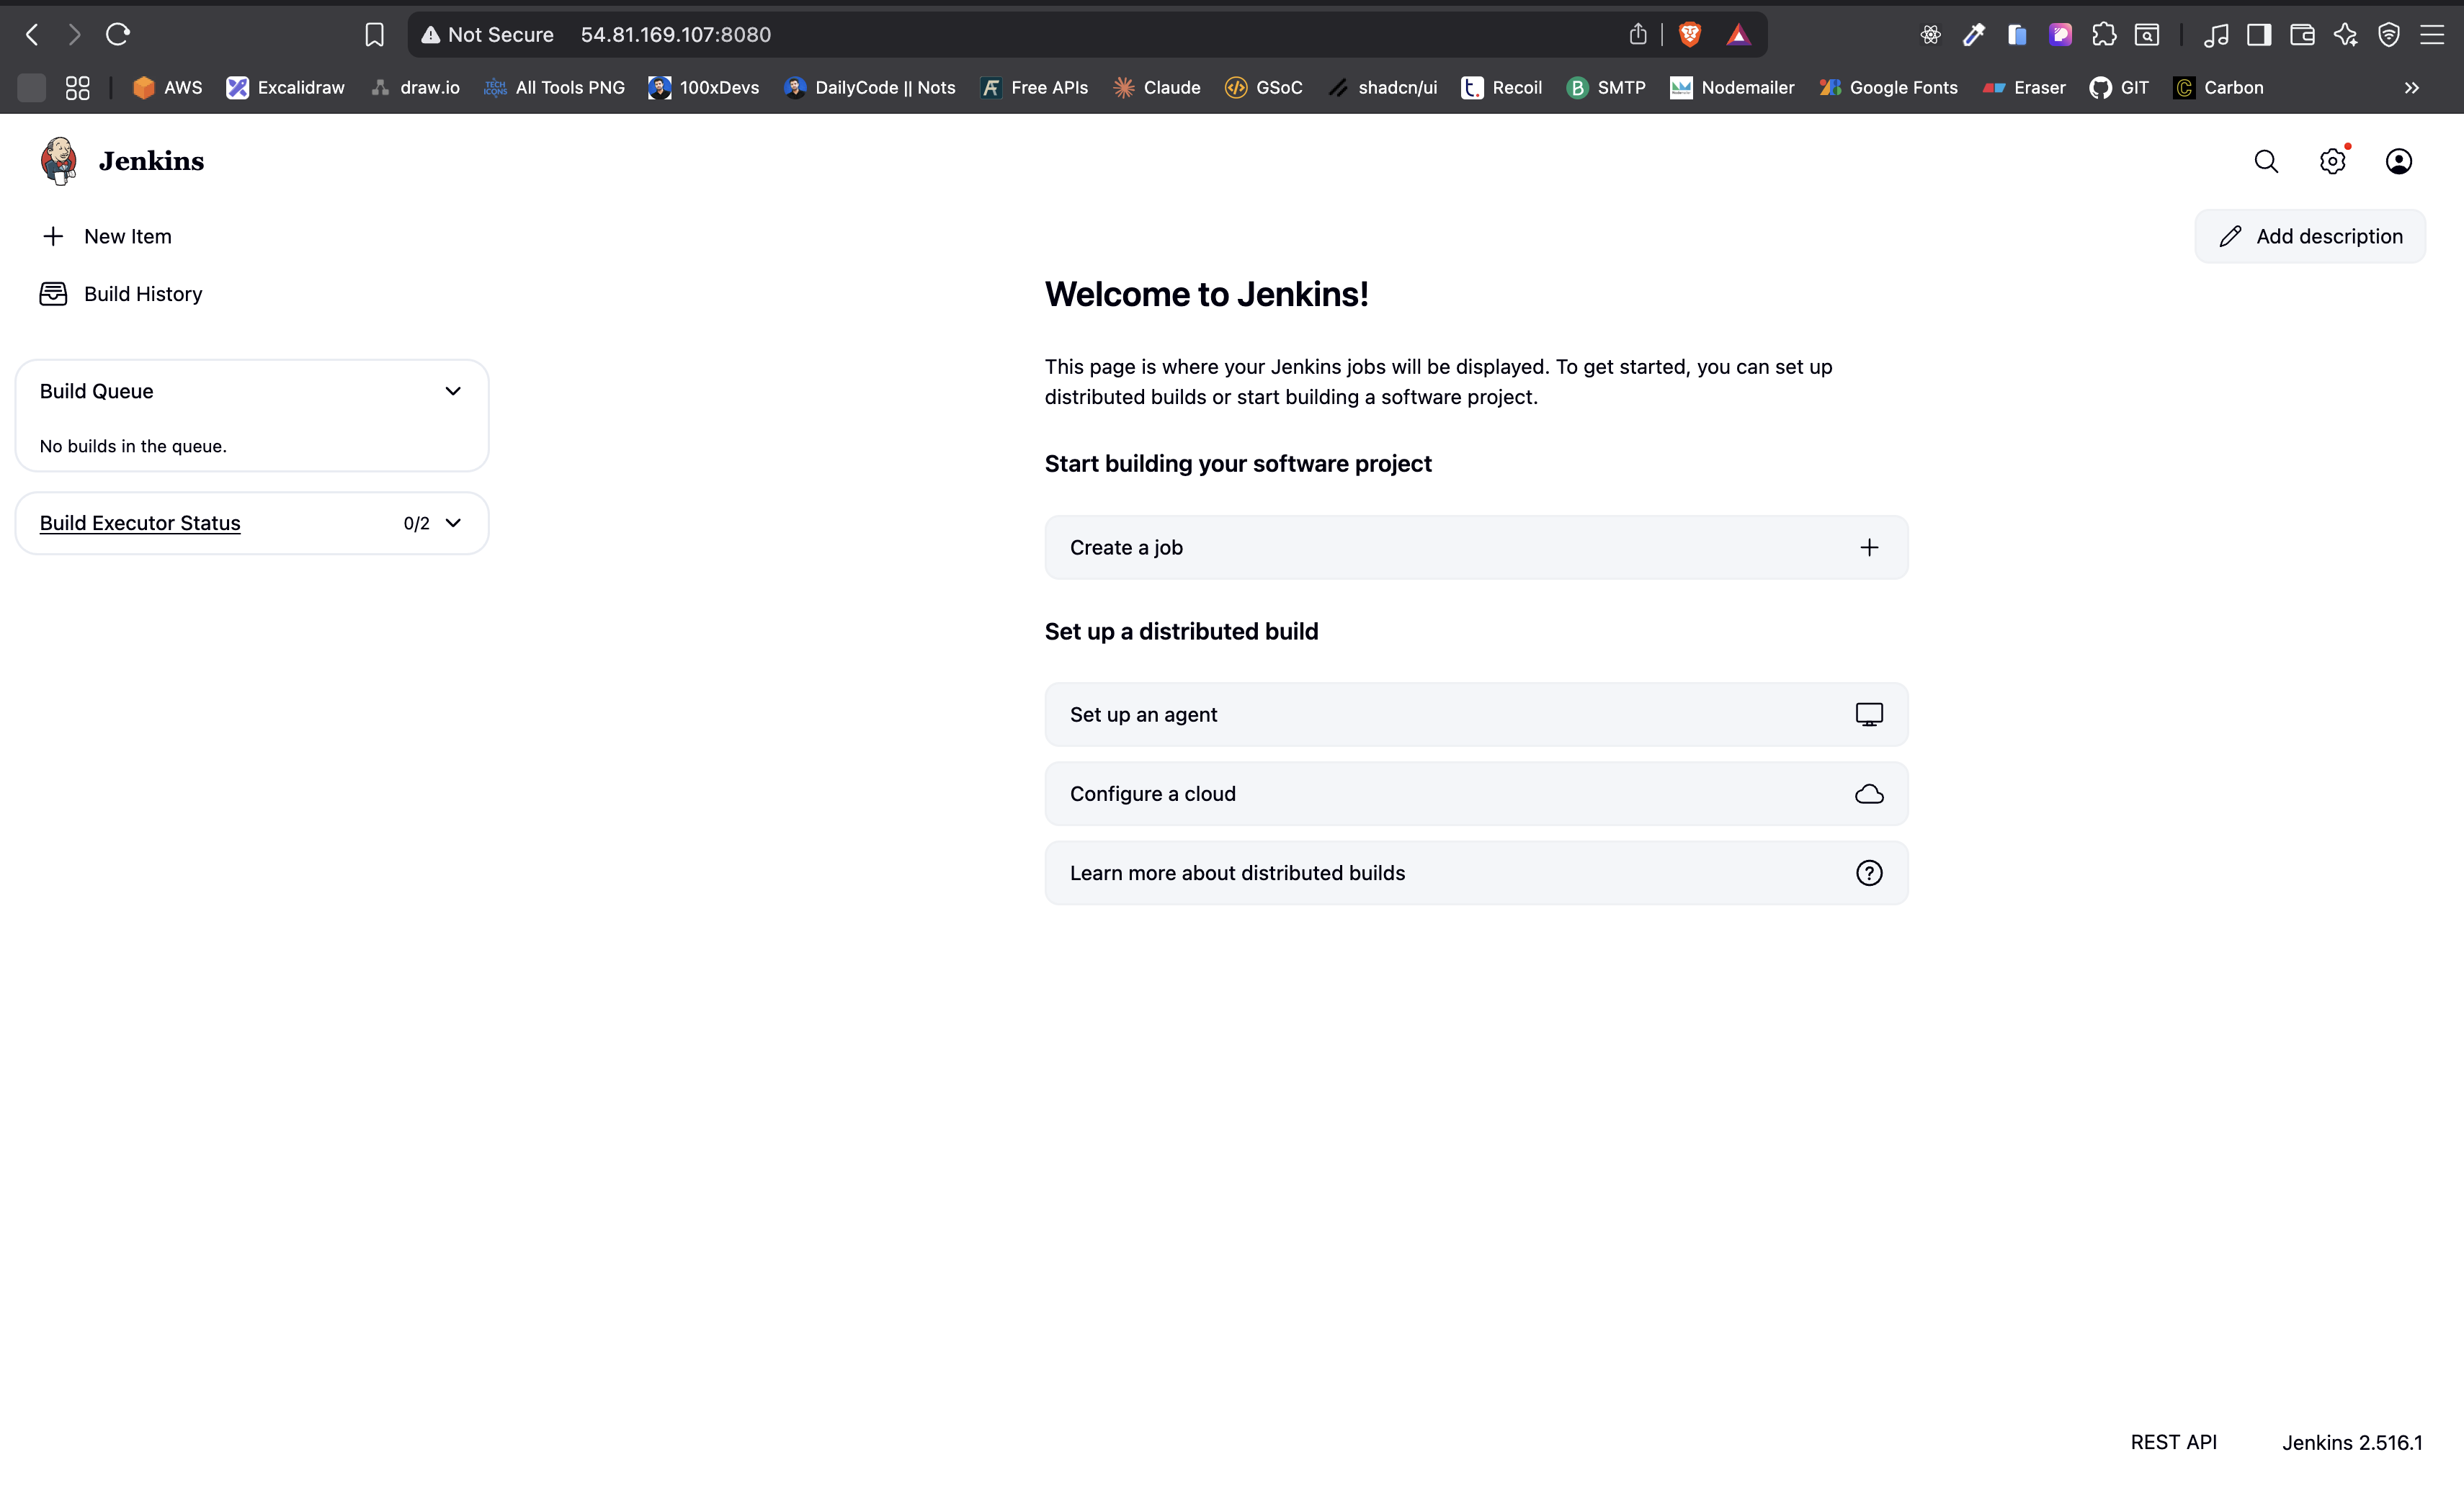Viewport: 2464px width, 1488px height.
Task: Show more bookmarks overflow chevron
Action: tap(2411, 88)
